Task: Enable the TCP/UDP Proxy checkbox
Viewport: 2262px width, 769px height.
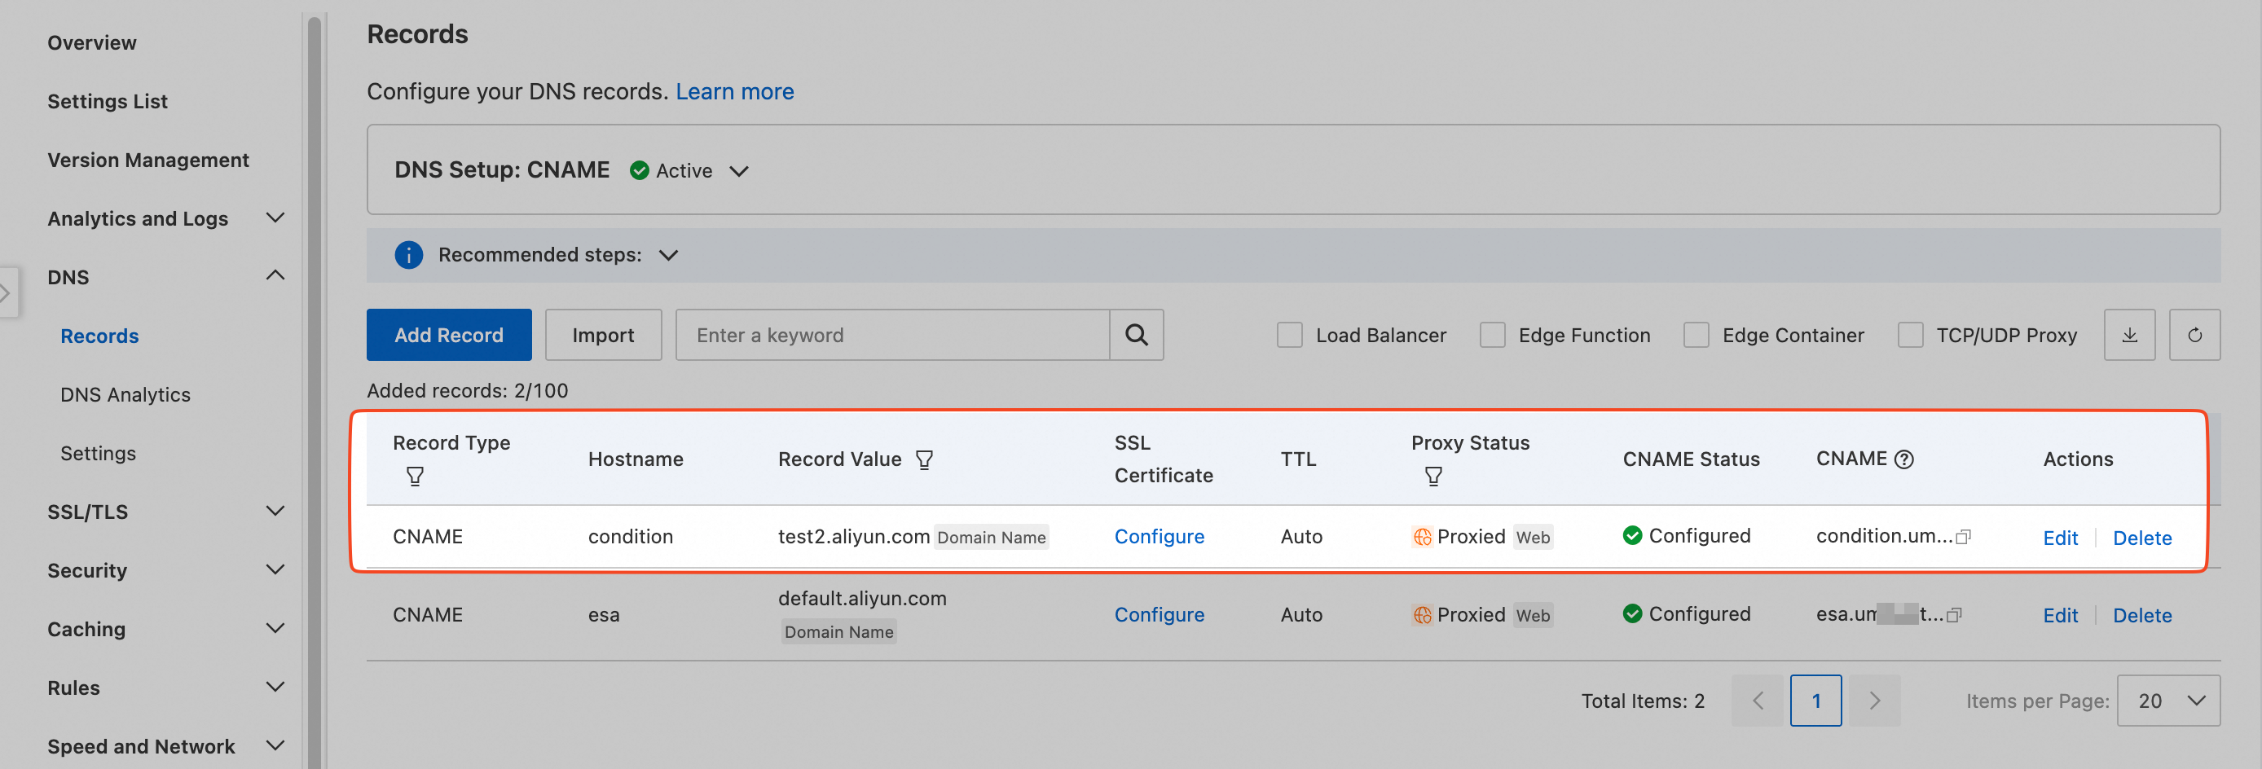Action: [x=1911, y=335]
